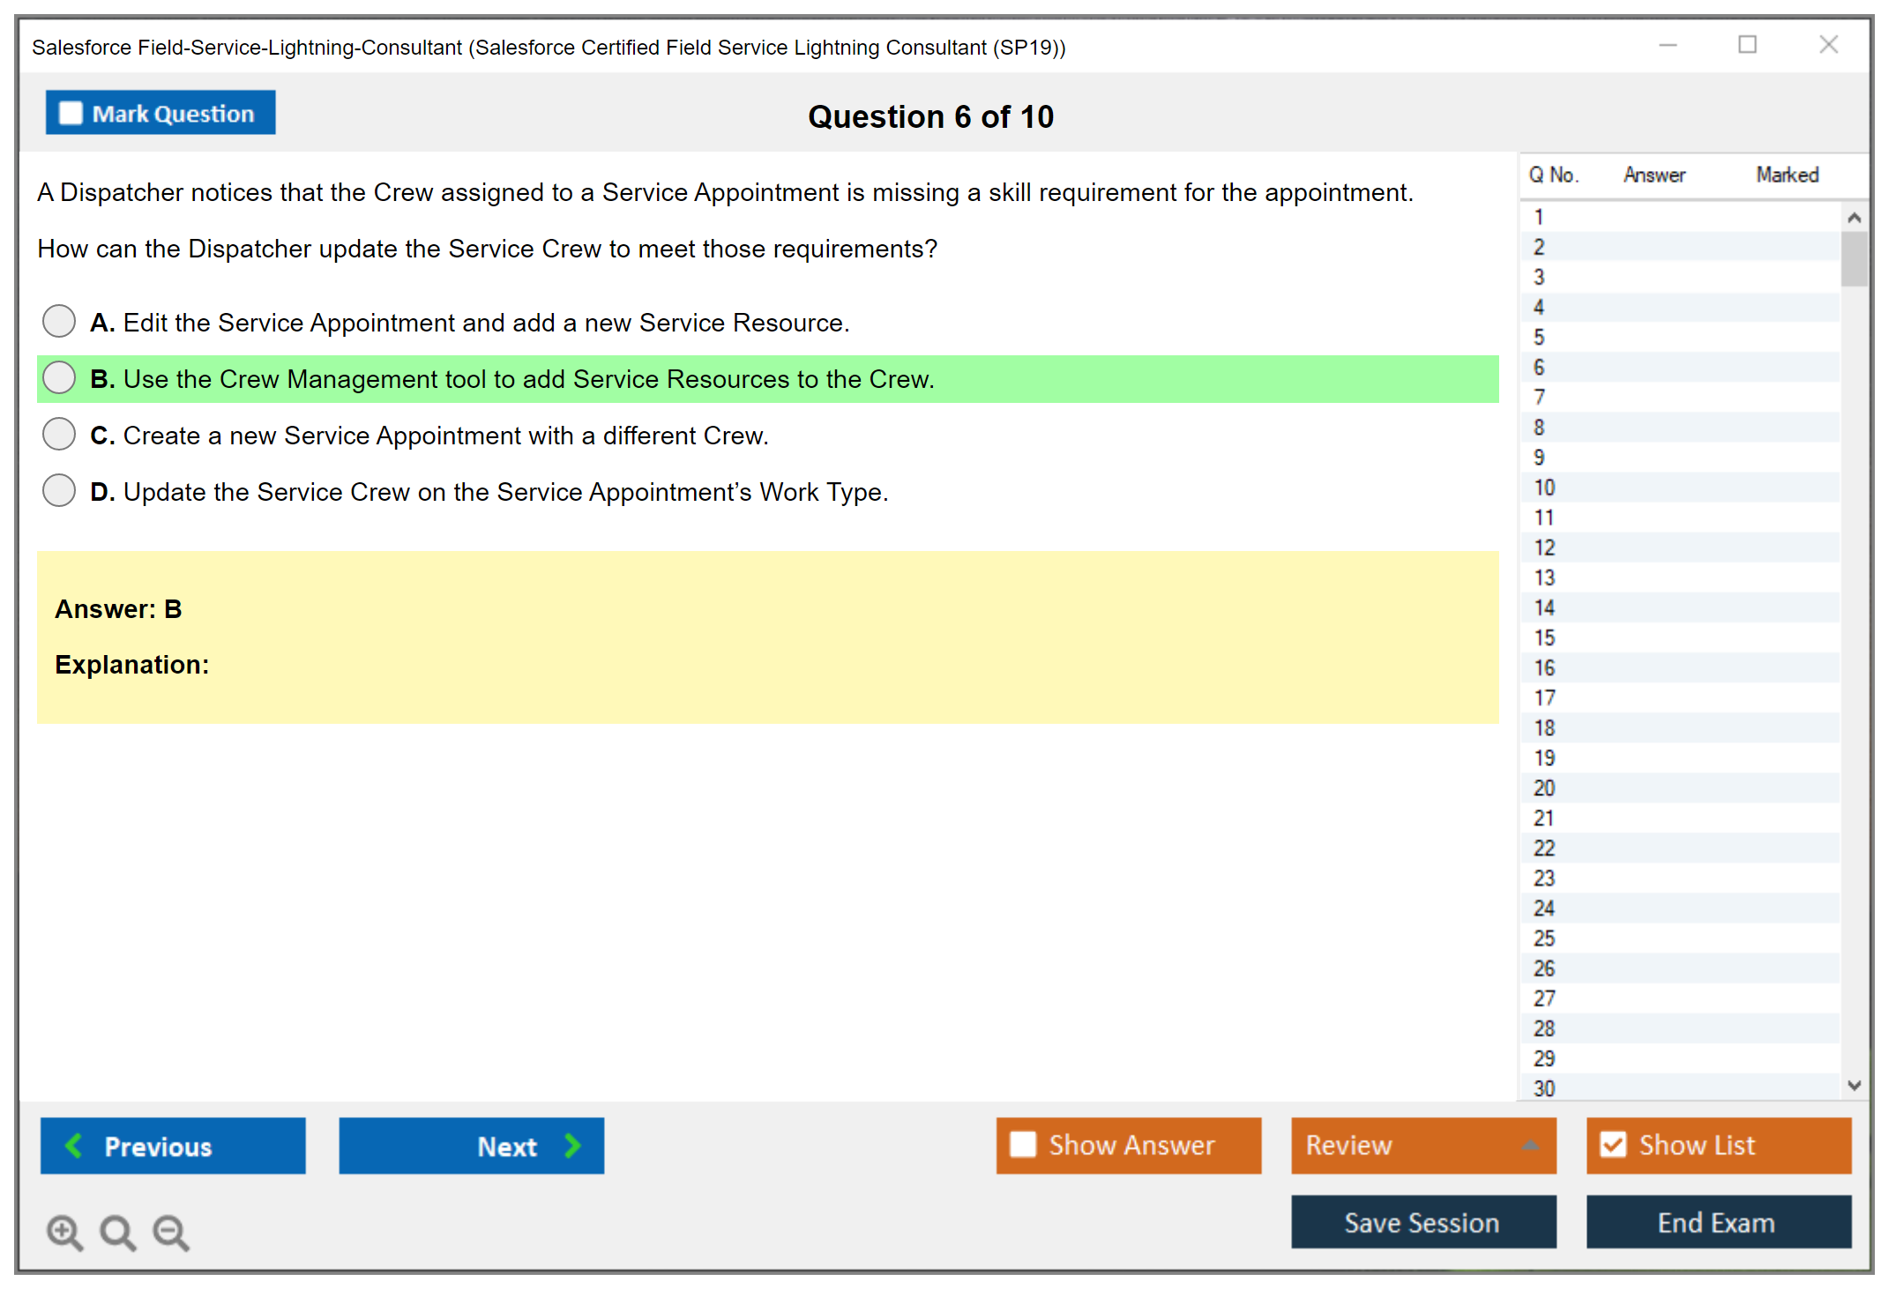Minimize the exam window
The image size is (1896, 1296).
[1668, 45]
